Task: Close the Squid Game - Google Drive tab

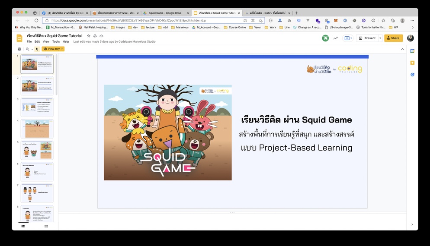Action: [188, 13]
